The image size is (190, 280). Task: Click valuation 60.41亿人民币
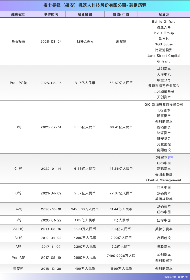(121, 127)
